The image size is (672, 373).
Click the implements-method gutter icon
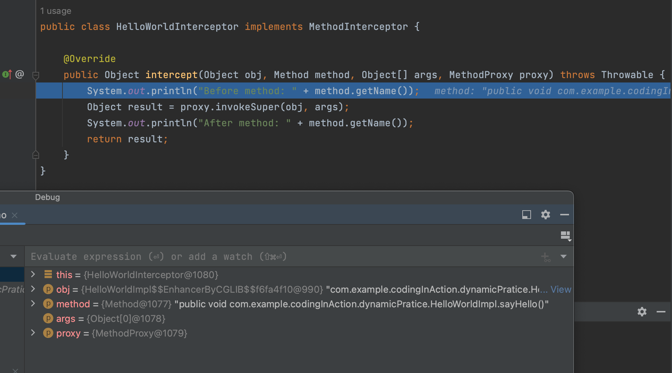pos(7,74)
